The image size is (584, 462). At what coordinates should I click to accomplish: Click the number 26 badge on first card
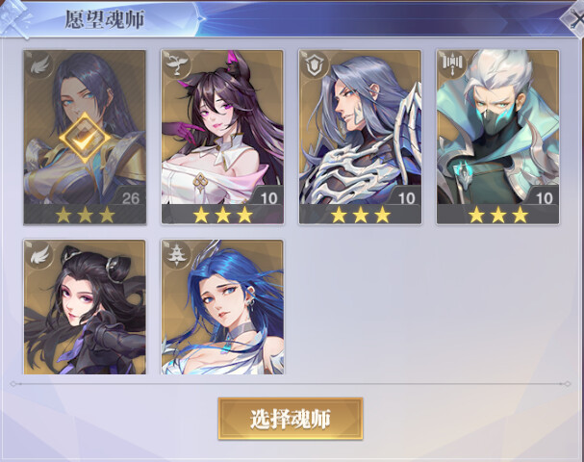point(130,198)
